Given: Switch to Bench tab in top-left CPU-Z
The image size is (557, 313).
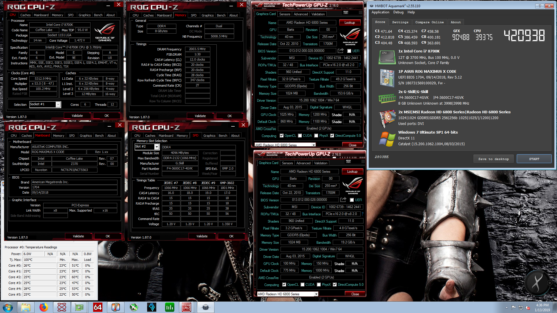Looking at the screenshot, I should click(98, 15).
